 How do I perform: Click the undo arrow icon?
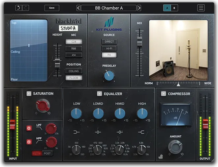coord(18,8)
